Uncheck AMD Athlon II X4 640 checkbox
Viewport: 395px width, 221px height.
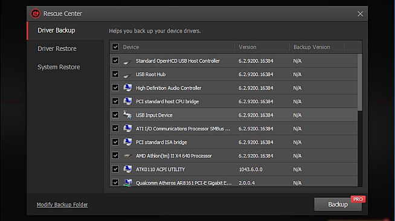point(115,156)
